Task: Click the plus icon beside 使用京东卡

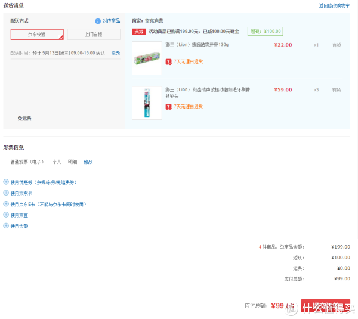Action: pyautogui.click(x=6, y=193)
